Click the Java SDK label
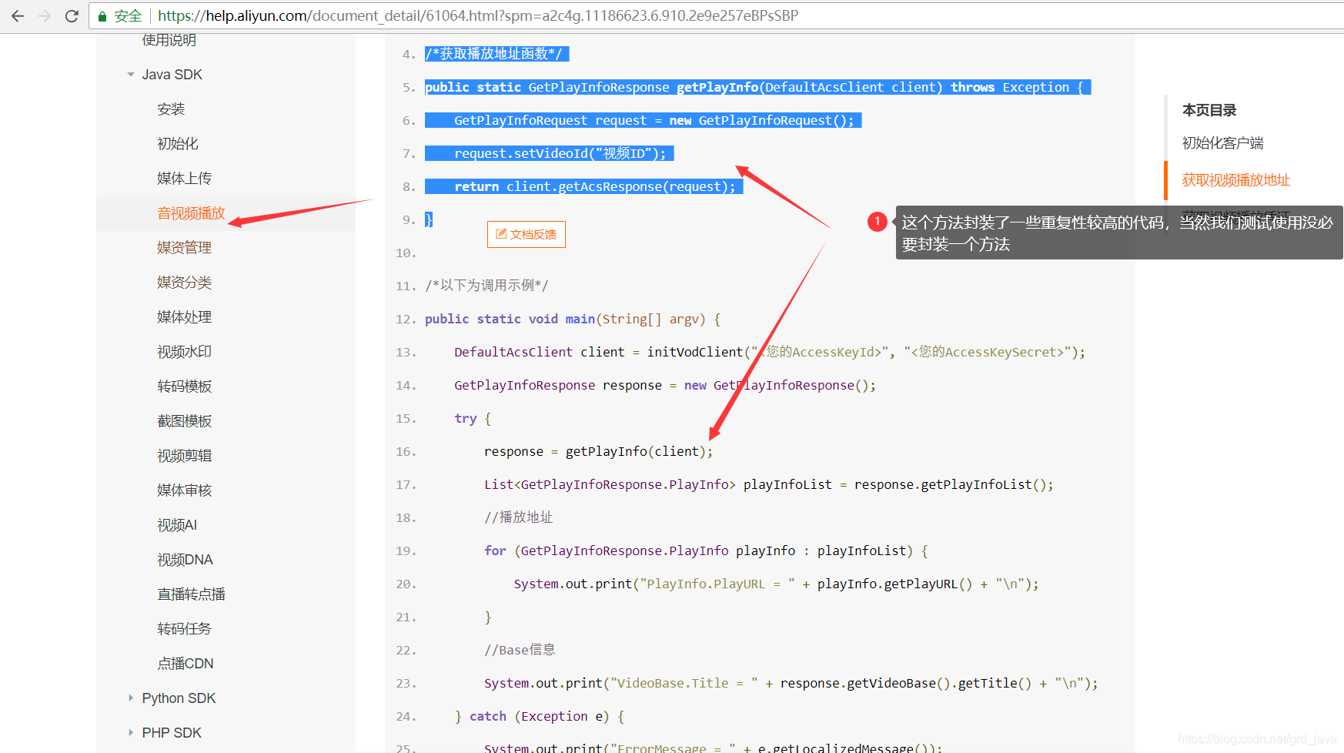The height and width of the screenshot is (753, 1344). click(172, 75)
